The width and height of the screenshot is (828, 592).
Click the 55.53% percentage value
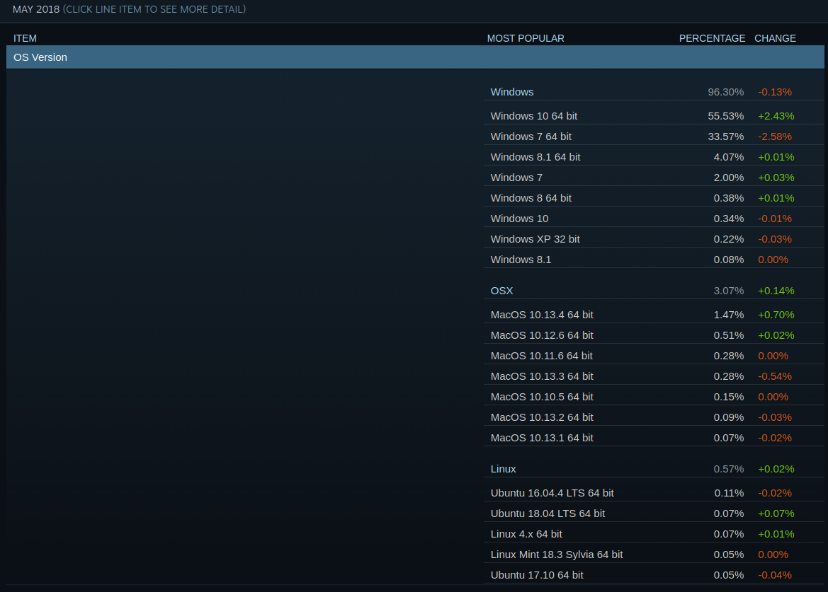[725, 116]
